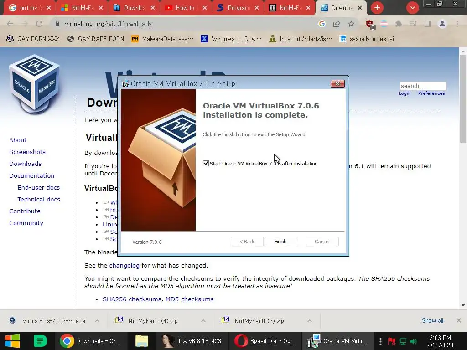Close the YouTube 'How to' tab
Viewport: 467px width, 350px height.
click(205, 8)
